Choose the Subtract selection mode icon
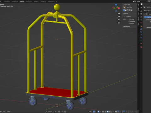The height and width of the screenshot is (113, 151). [128, 10]
